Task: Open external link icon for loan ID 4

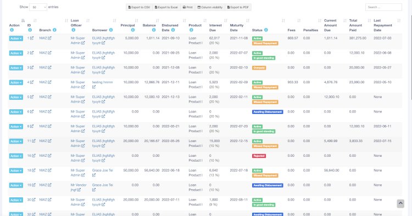Action: pos(32,82)
